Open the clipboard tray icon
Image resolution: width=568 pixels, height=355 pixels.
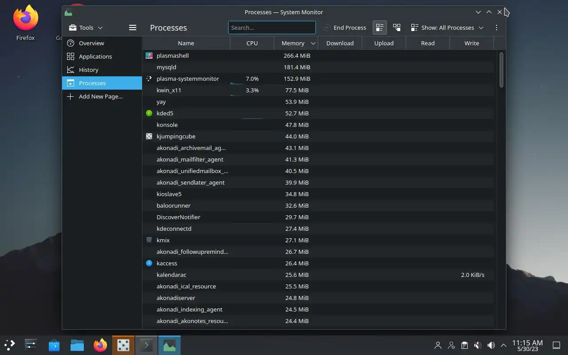465,345
